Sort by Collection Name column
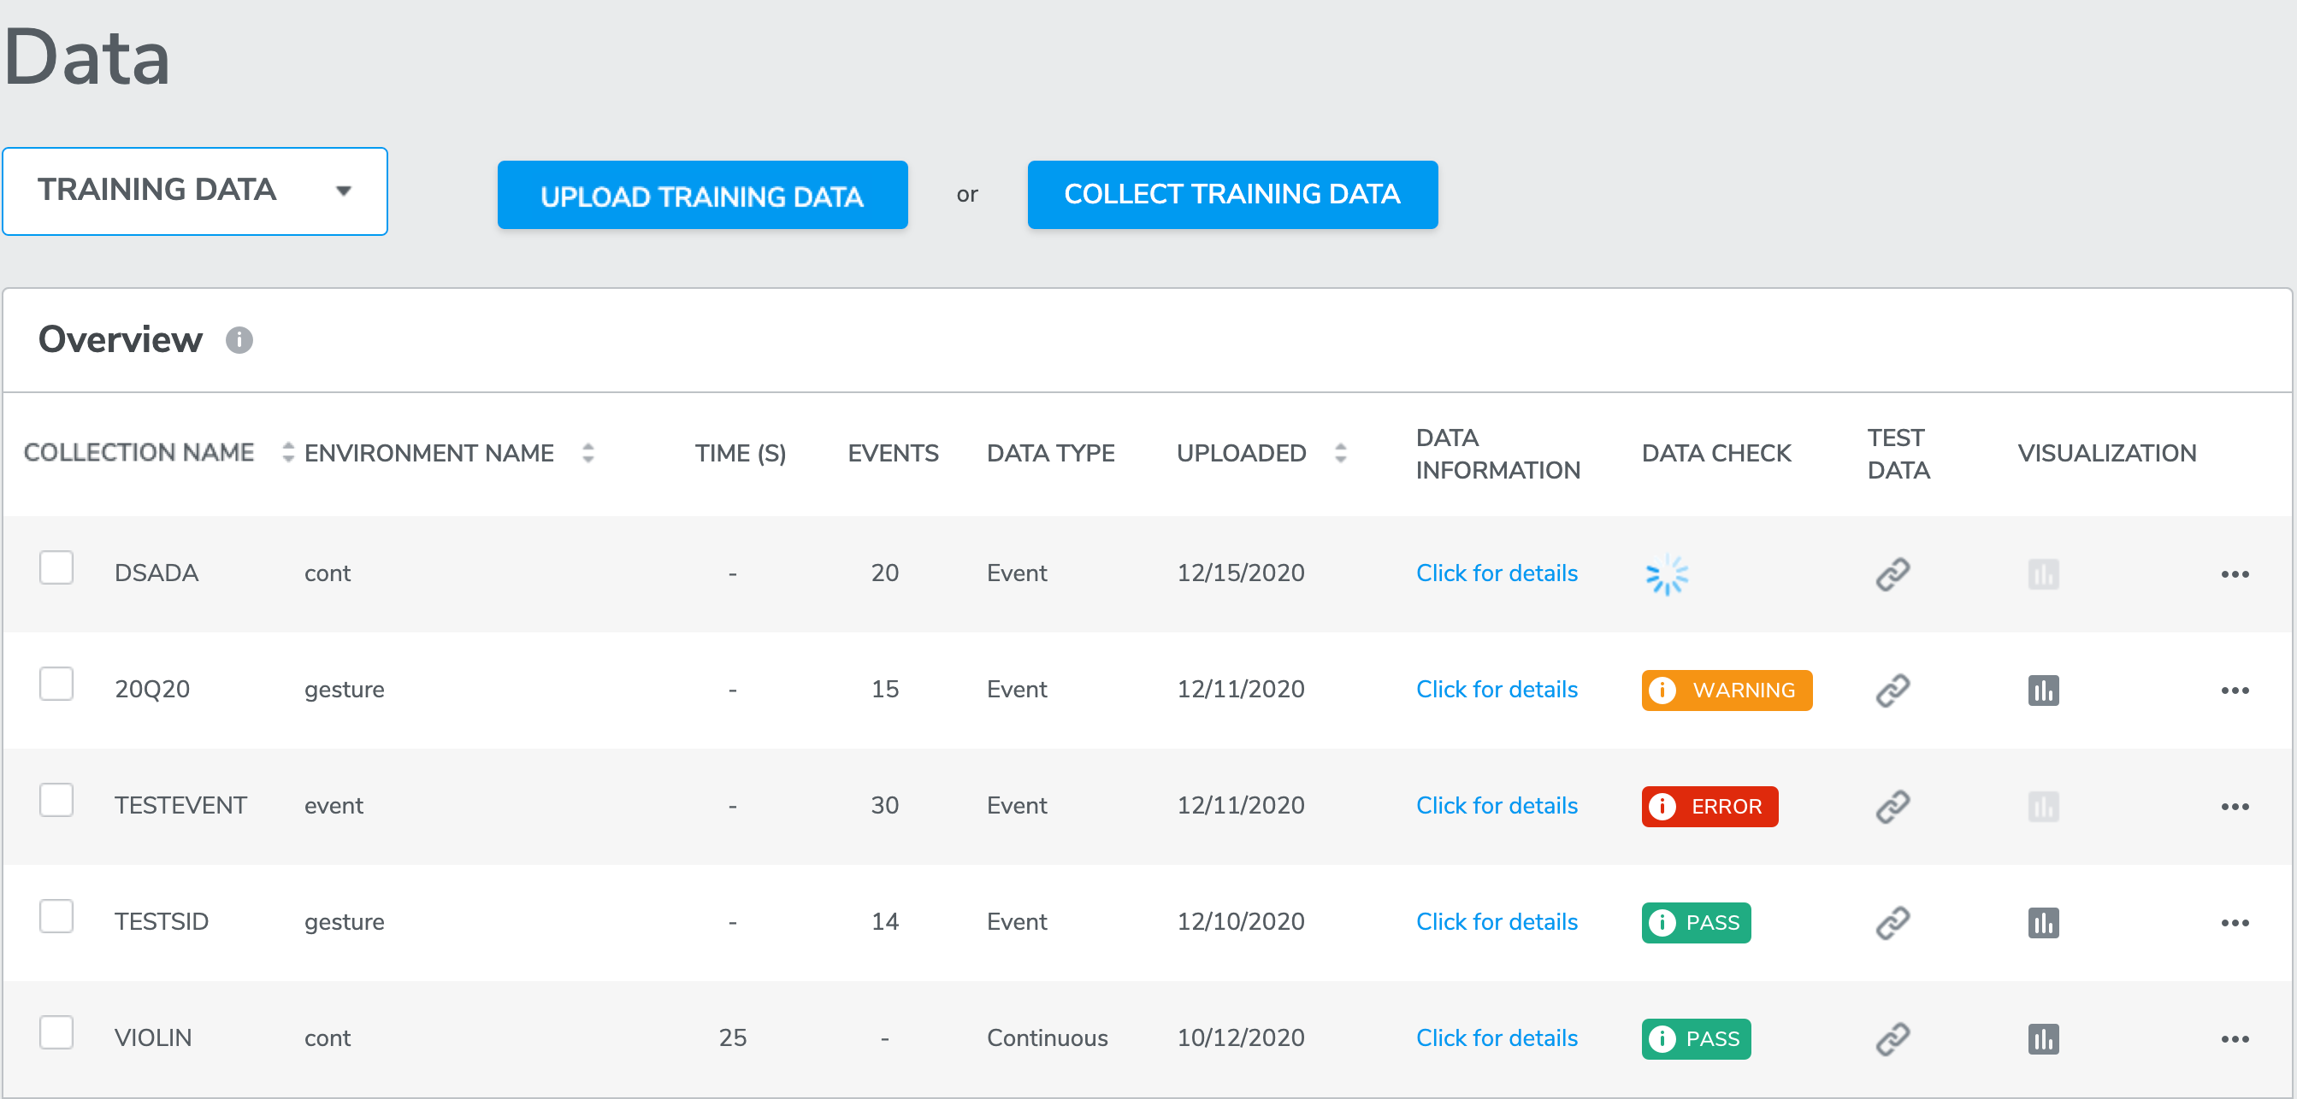 click(x=287, y=453)
